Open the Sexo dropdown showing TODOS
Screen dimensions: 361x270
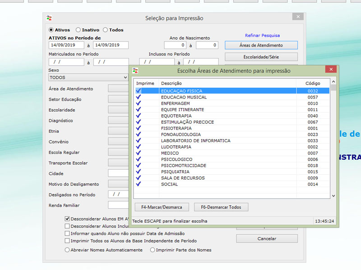point(88,77)
